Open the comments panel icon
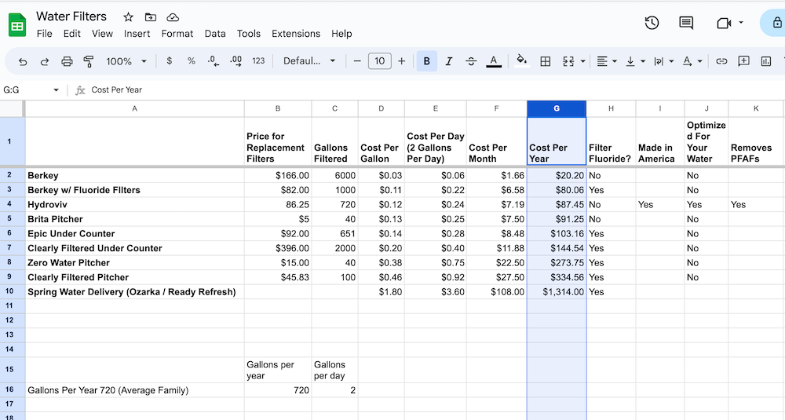Viewport: 785px width, 420px height. (686, 23)
